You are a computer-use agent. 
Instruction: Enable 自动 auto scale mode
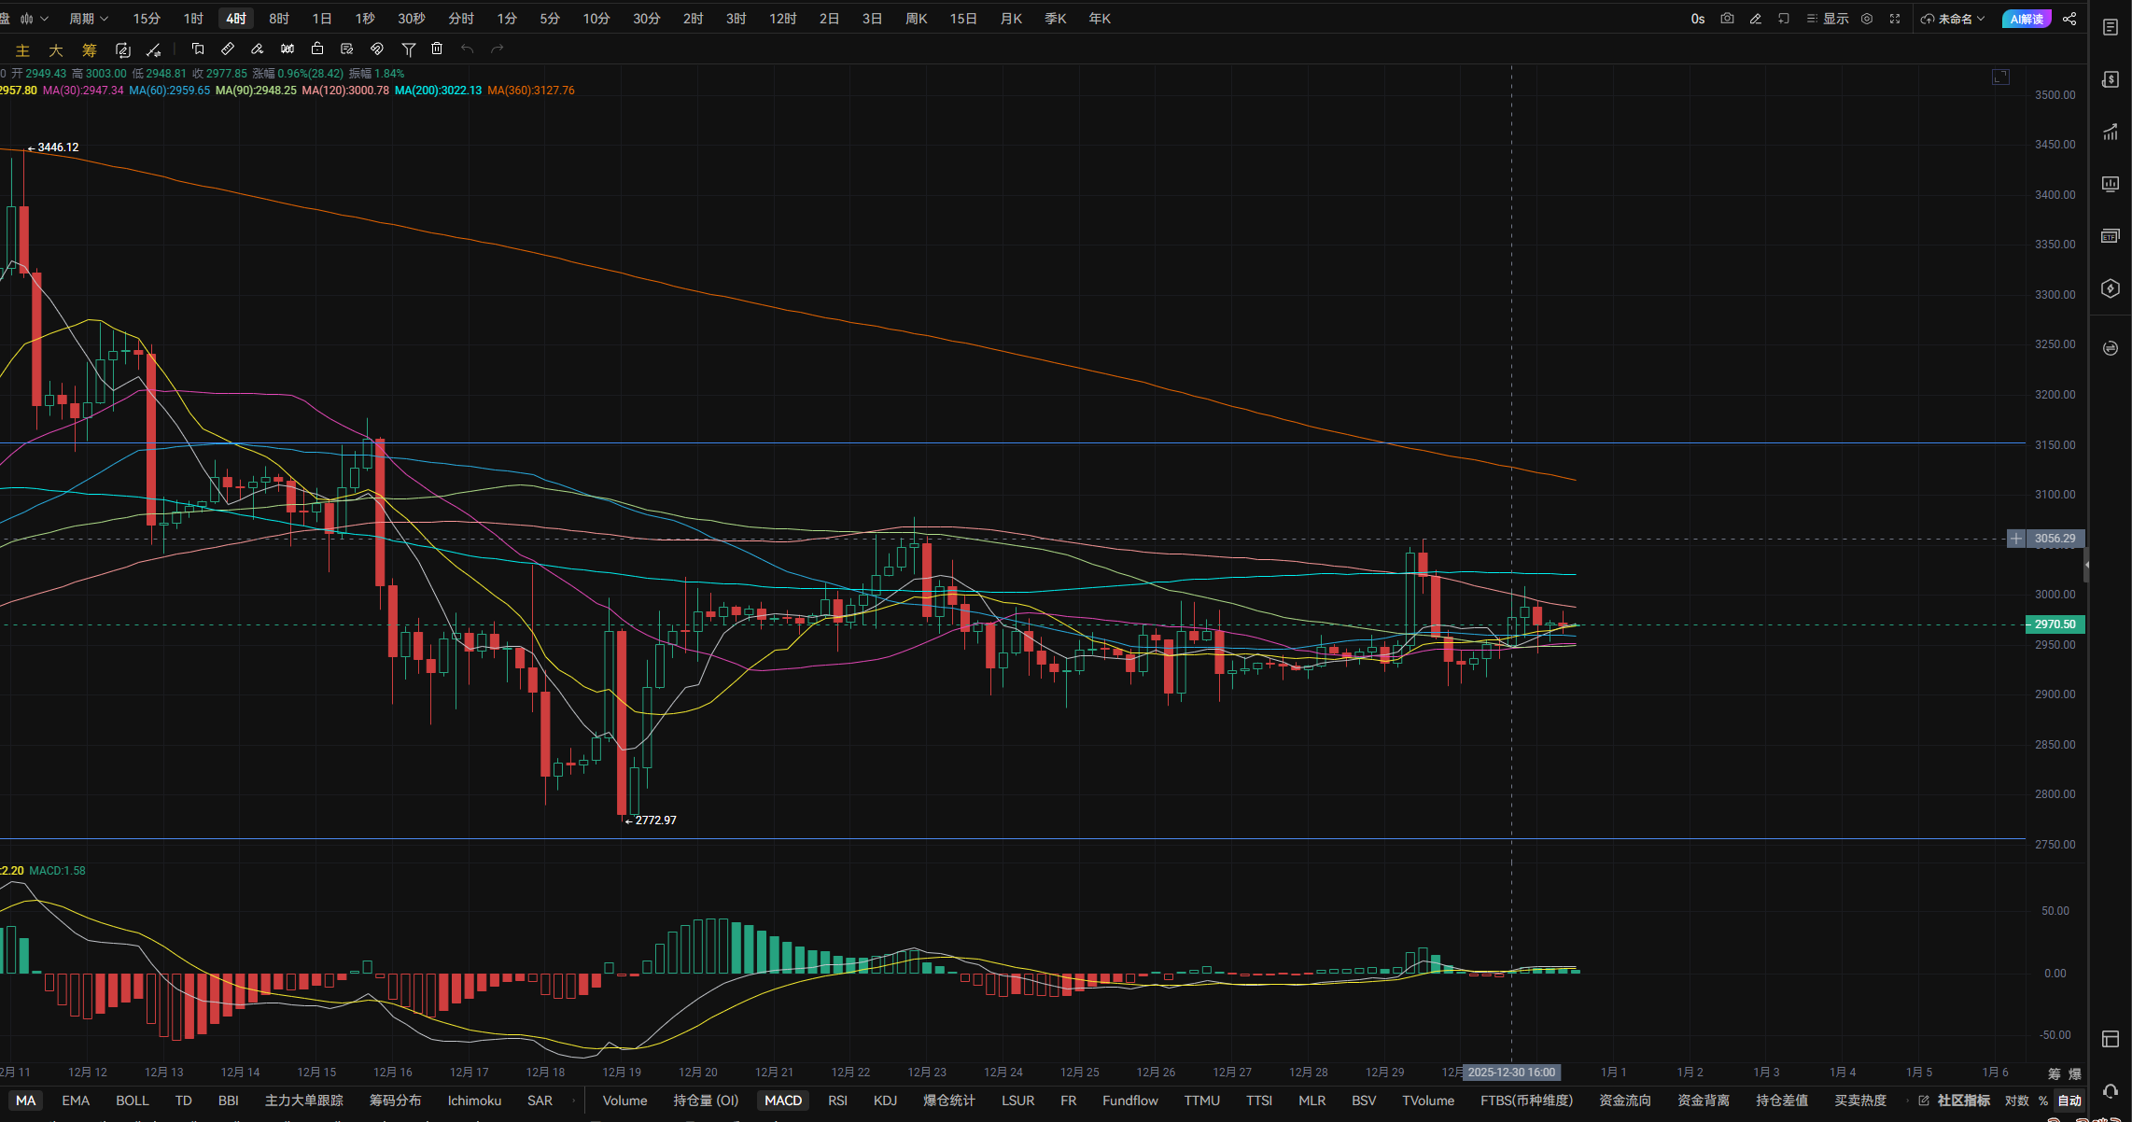click(2069, 1101)
